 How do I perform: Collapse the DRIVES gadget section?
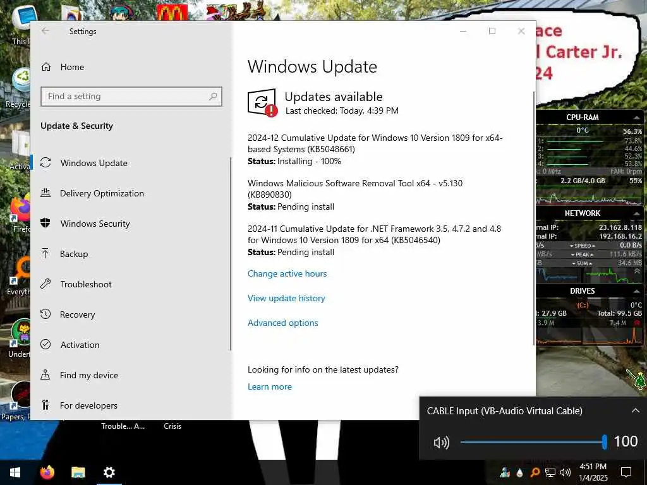click(637, 291)
